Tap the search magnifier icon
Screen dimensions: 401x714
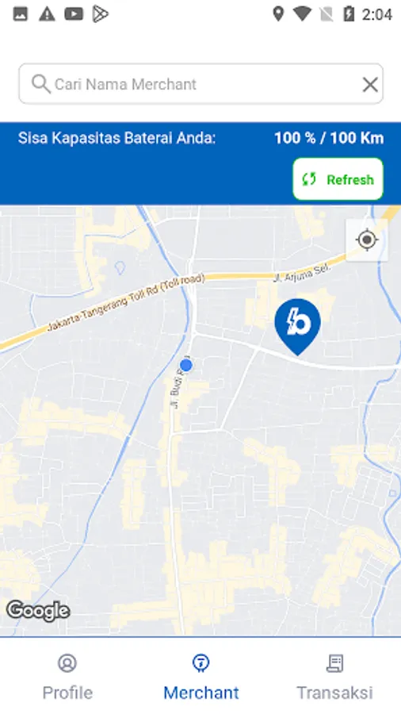click(x=41, y=84)
